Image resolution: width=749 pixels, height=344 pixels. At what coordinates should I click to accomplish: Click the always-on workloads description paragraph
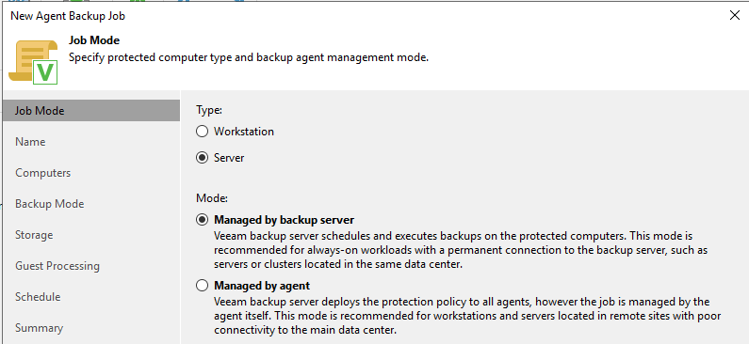[461, 250]
